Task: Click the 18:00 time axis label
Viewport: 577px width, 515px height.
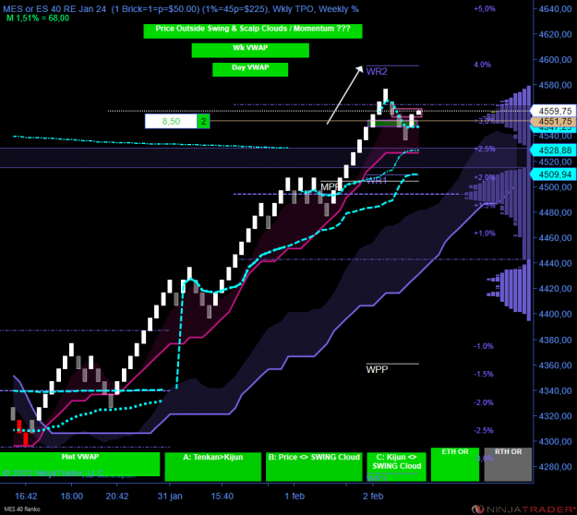Action: click(72, 497)
